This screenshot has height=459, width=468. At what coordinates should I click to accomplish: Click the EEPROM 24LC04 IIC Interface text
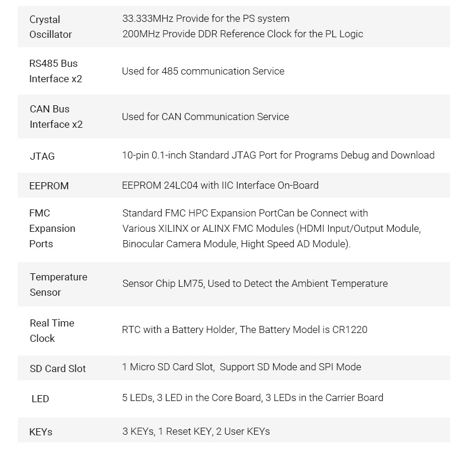(x=220, y=185)
